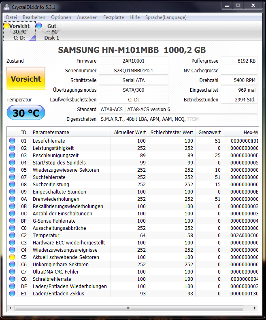Click the CrystalDiskInfo app icon in the title bar
Screen dimensions: 266x320
(6, 7)
